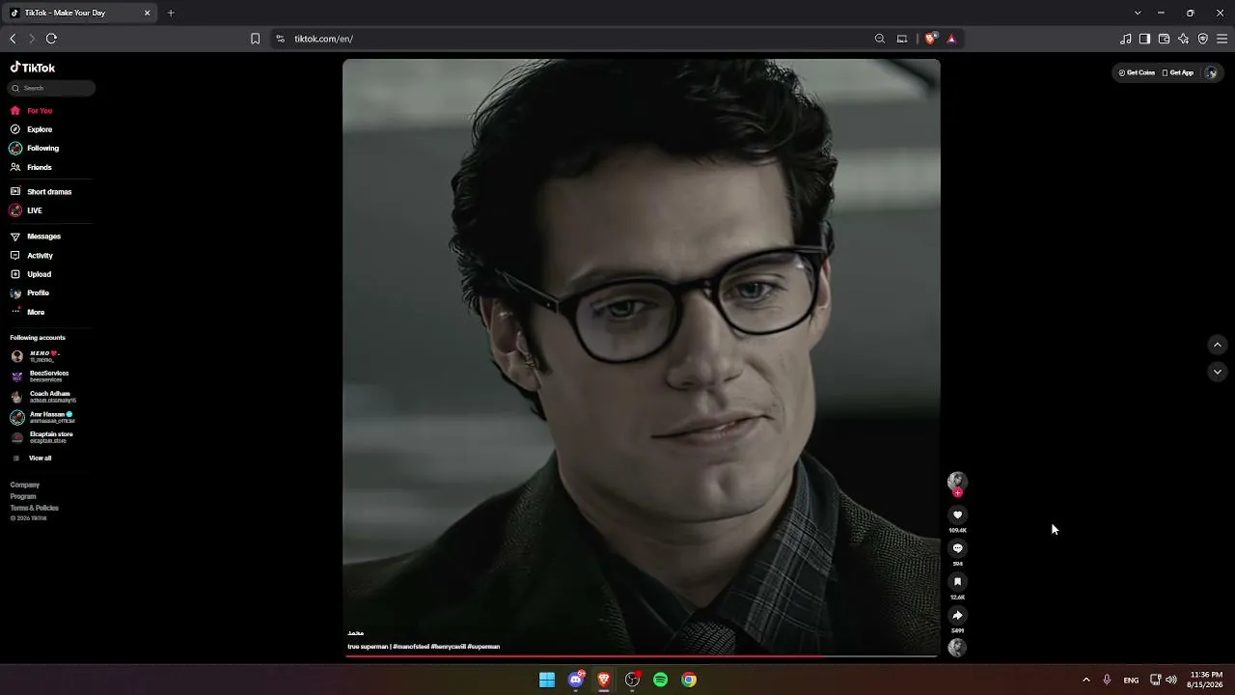Image resolution: width=1235 pixels, height=695 pixels.
Task: Open the Messages icon in the sidebar
Action: 15,236
